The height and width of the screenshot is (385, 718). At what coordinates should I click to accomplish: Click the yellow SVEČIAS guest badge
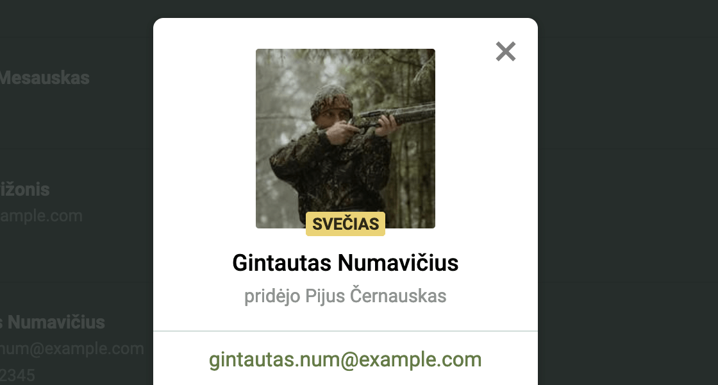[x=346, y=224]
